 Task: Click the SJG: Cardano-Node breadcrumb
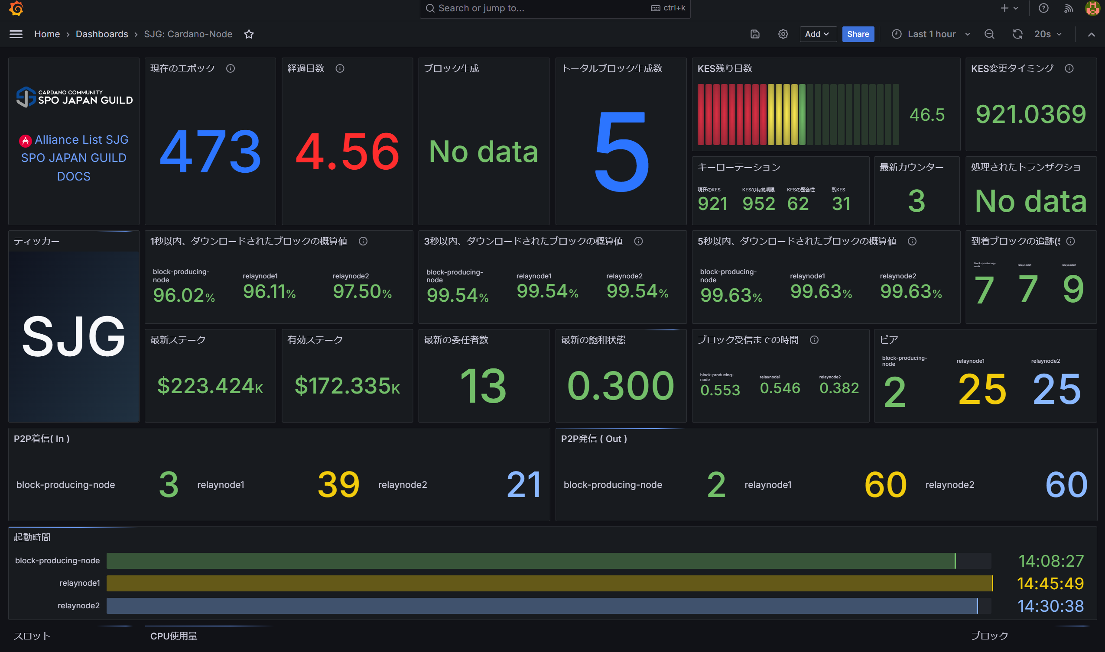(188, 34)
